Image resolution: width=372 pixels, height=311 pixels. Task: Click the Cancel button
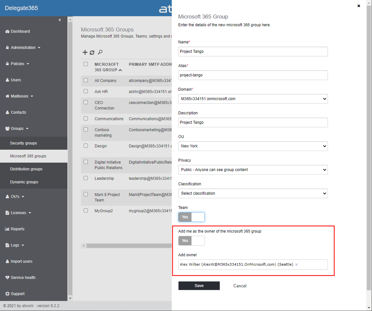tap(240, 286)
